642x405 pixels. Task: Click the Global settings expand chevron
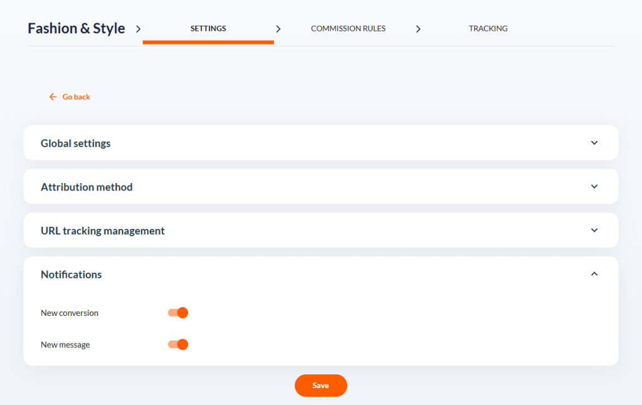pyautogui.click(x=594, y=143)
